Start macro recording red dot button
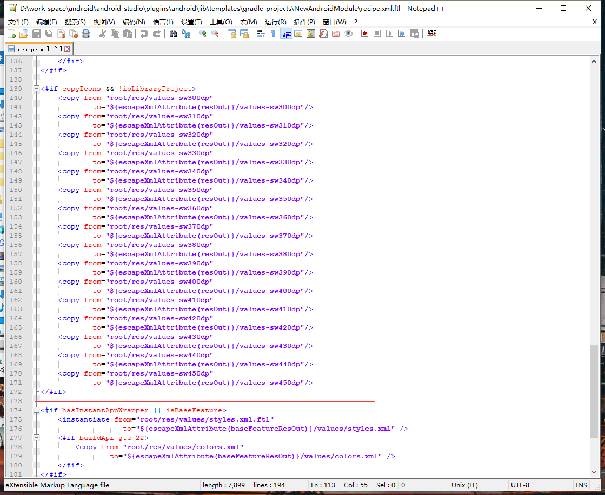The width and height of the screenshot is (605, 495). click(364, 34)
